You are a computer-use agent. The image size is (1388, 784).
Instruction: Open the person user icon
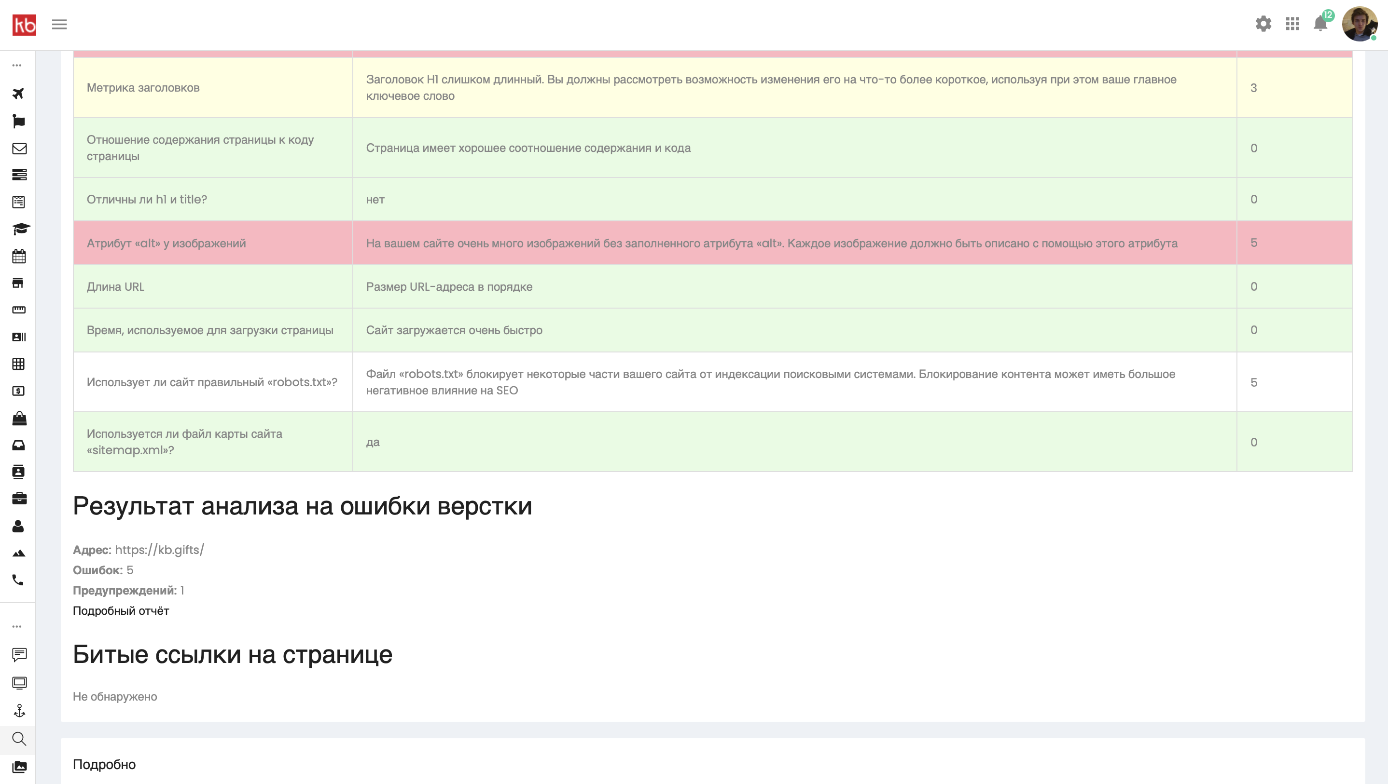tap(18, 526)
